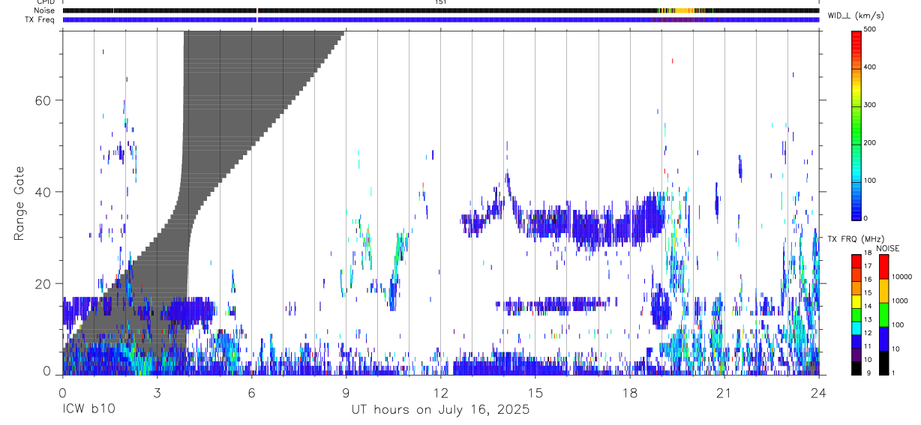This screenshot has width=921, height=425.
Task: Click the 'NOISE' legend title
Action: click(887, 248)
